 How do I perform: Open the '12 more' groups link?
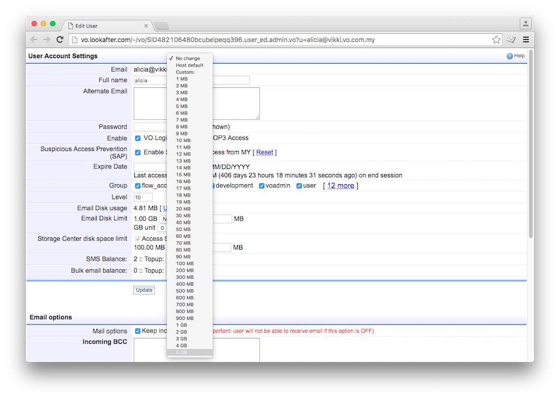pos(340,186)
